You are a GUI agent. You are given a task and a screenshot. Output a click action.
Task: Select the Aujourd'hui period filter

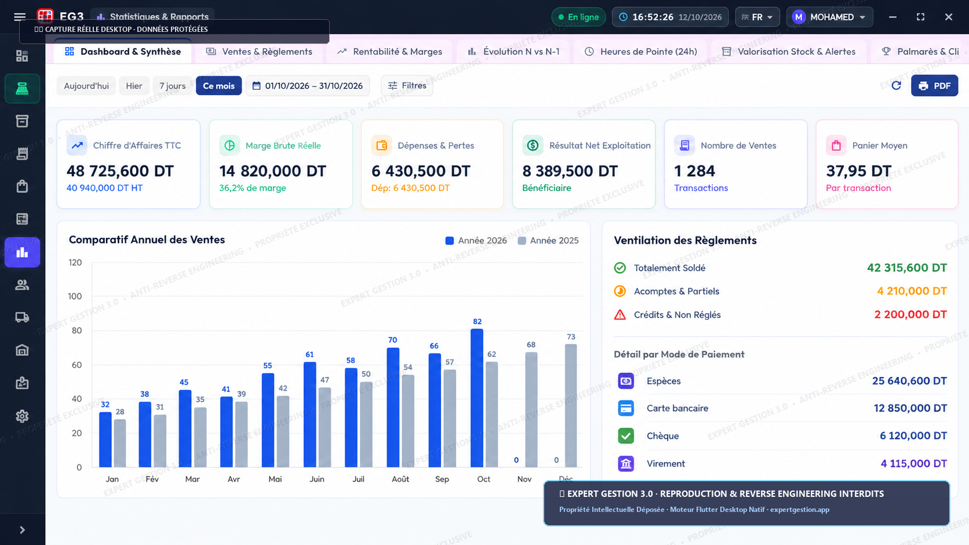pos(86,86)
